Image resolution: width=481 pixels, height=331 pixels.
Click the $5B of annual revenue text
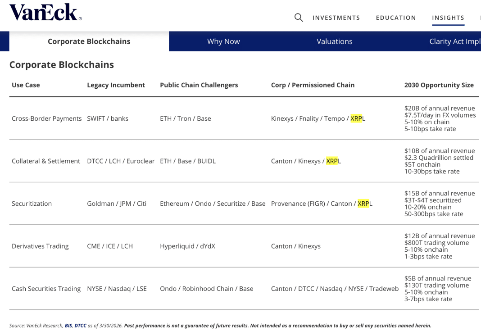tap(438, 278)
